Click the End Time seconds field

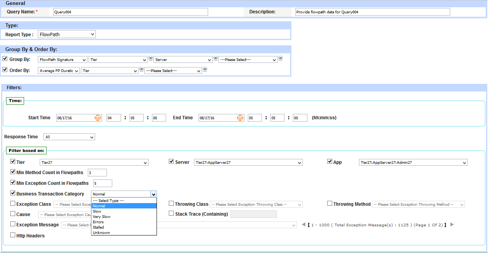pos(300,118)
